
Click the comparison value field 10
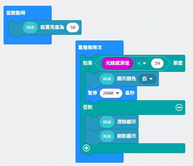157,63
